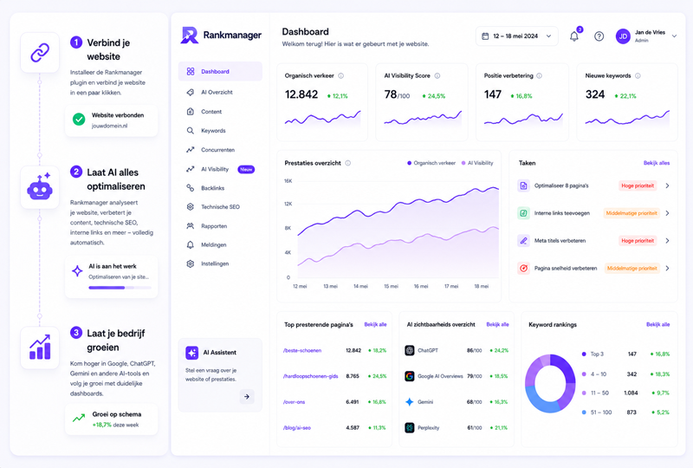Screen dimensions: 693x468
Task: Click the AI optimization progress bar
Action: pos(120,288)
